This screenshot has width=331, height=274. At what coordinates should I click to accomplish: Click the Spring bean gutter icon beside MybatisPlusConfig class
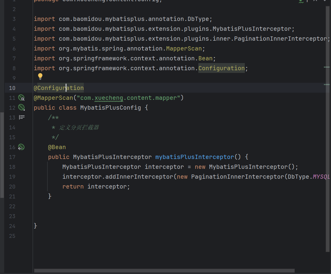click(21, 108)
